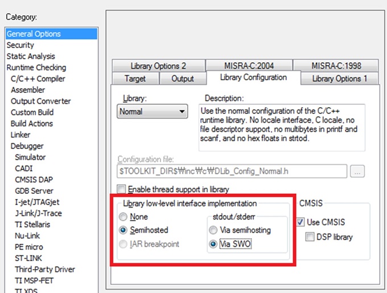The height and width of the screenshot is (293, 387).
Task: Select Nu-Link driver
Action: (x=27, y=235)
